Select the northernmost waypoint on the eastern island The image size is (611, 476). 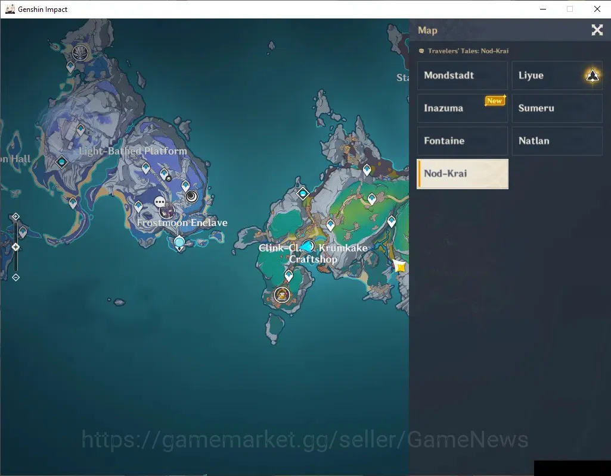367,170
